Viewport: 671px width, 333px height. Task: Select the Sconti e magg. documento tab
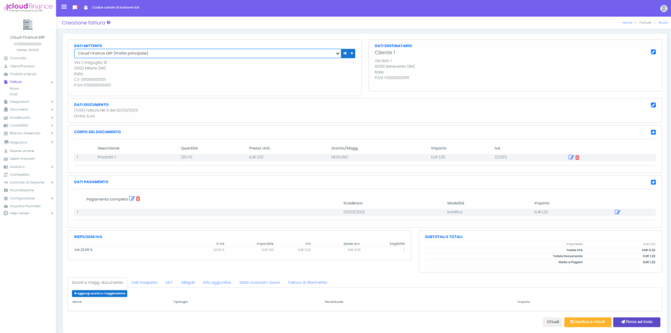[x=98, y=283]
